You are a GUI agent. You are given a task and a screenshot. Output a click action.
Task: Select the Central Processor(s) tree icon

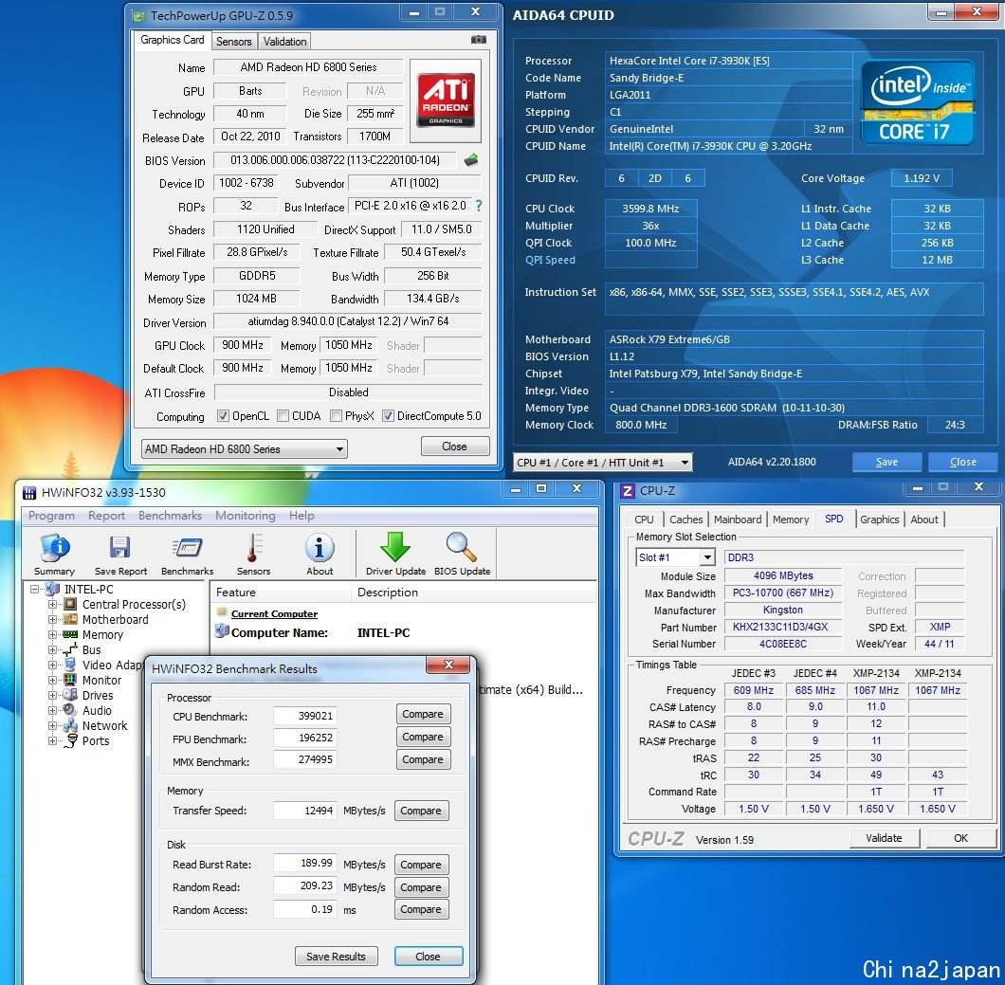click(70, 604)
